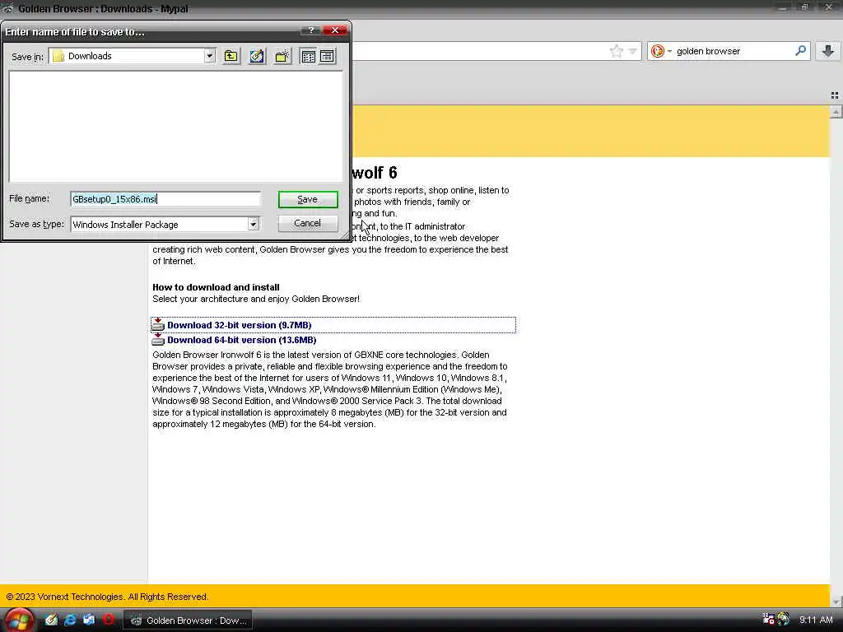Click the Vornext Technologies copyright footer text
The width and height of the screenshot is (843, 632).
[x=107, y=597]
